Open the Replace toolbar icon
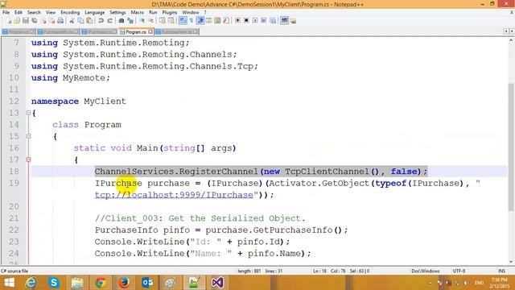Image resolution: width=515 pixels, height=290 pixels. [x=130, y=21]
